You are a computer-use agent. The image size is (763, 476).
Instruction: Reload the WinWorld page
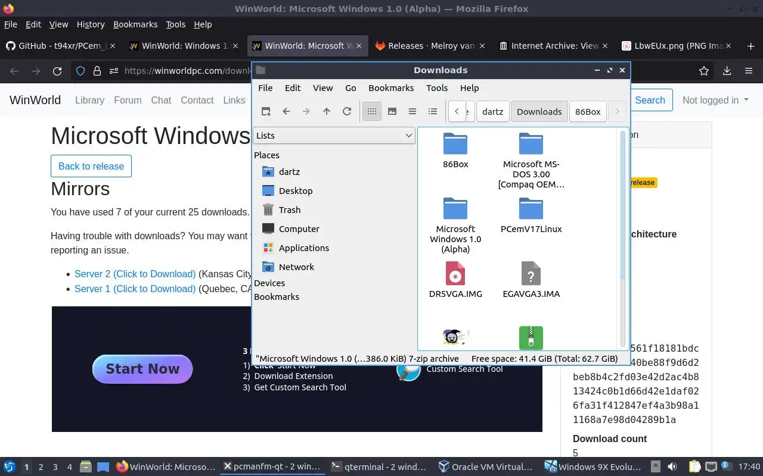point(57,71)
